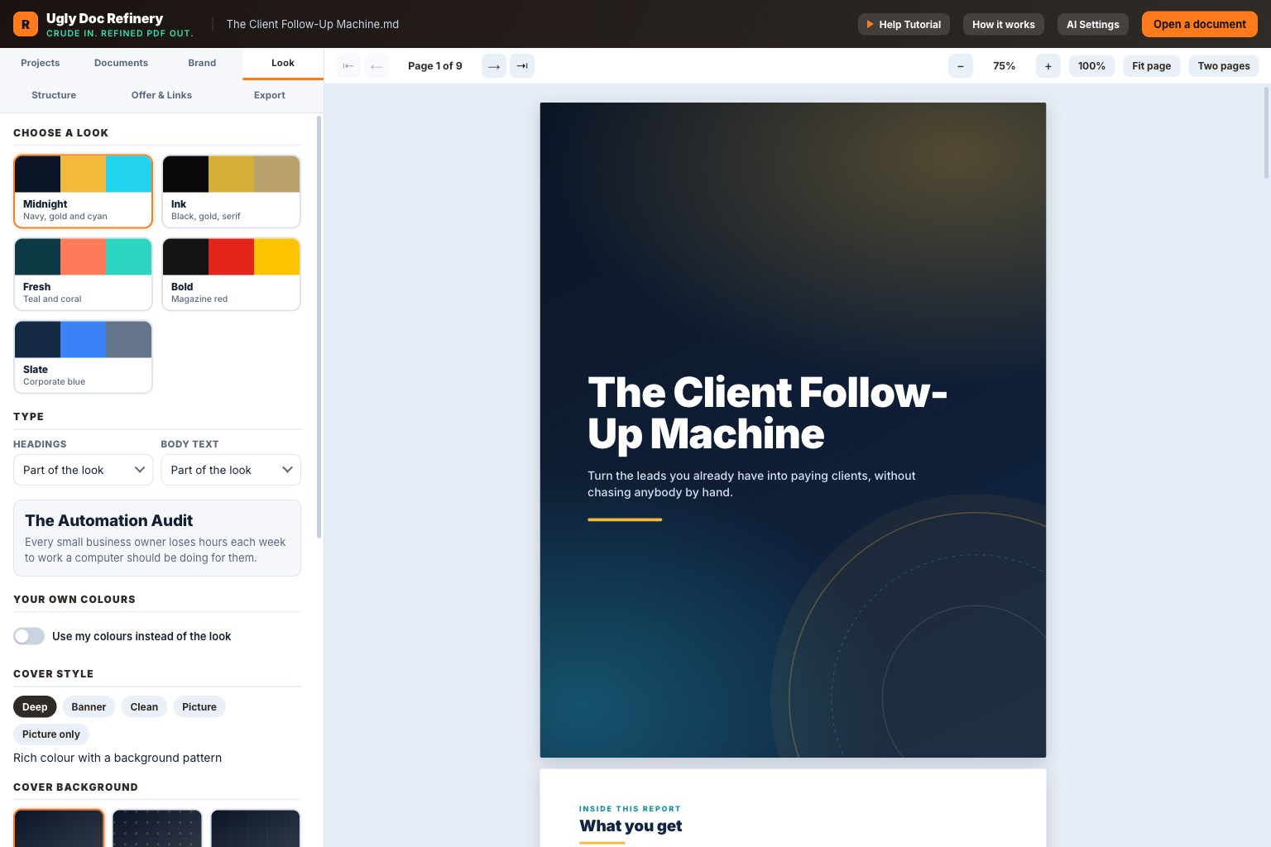
Task: Select the Fresh teal and coral look
Action: [83, 274]
